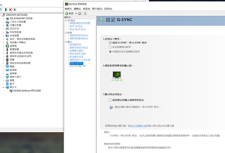Click the down-arrow disable device icon
The height and width of the screenshot is (153, 225).
pos(15,10)
